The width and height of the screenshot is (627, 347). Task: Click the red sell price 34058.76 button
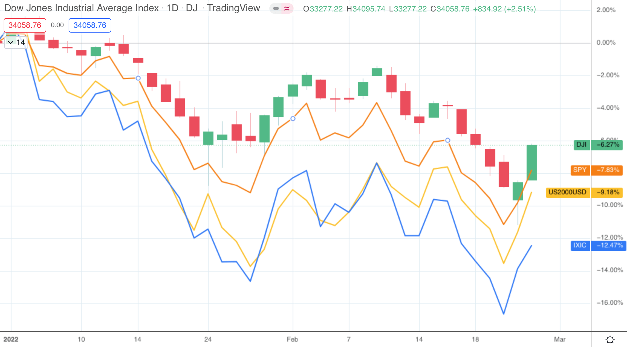(x=25, y=25)
